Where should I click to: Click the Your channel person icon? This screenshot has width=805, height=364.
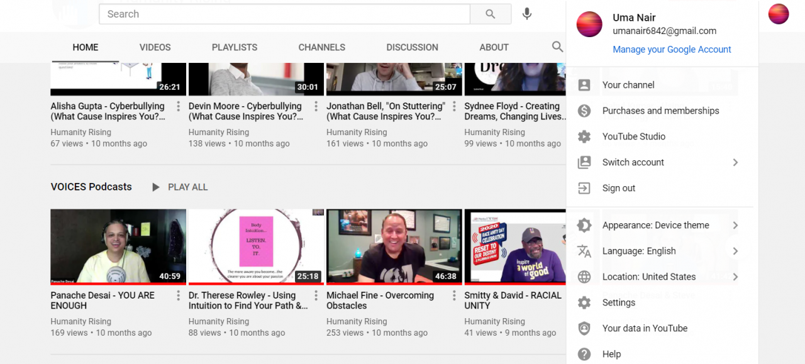(584, 85)
